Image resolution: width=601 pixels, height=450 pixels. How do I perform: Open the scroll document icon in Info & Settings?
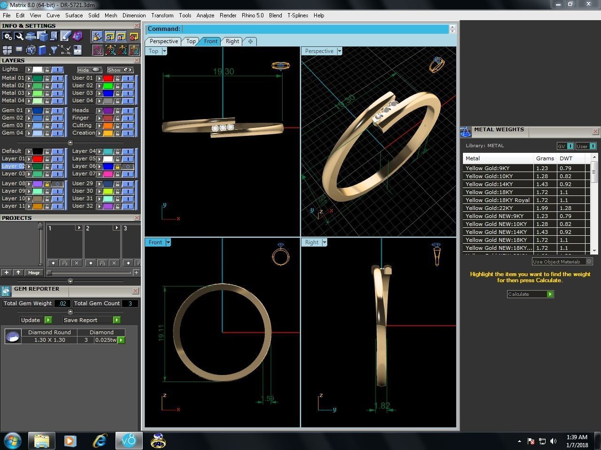click(54, 36)
